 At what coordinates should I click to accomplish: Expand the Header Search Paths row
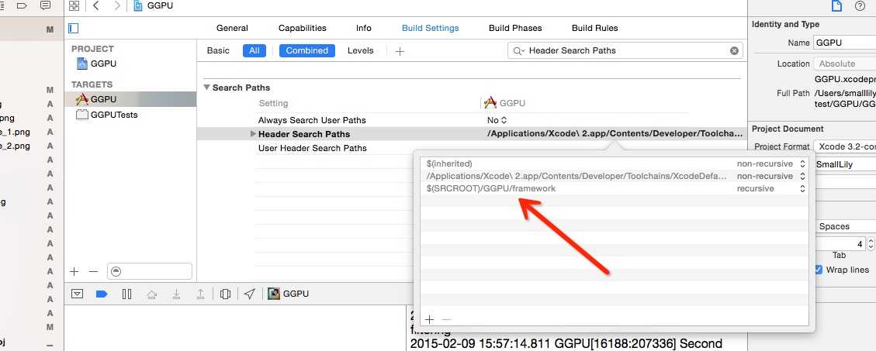click(253, 134)
